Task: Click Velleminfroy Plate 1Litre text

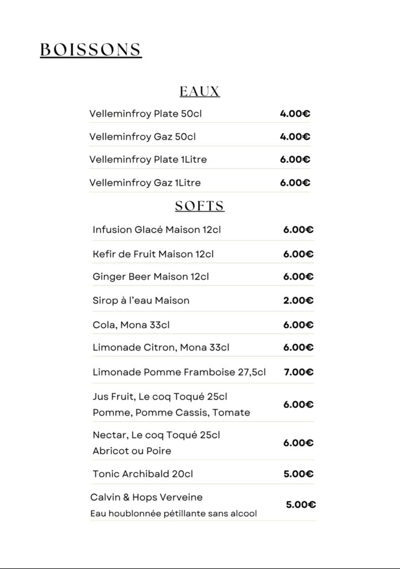Action: (x=148, y=159)
